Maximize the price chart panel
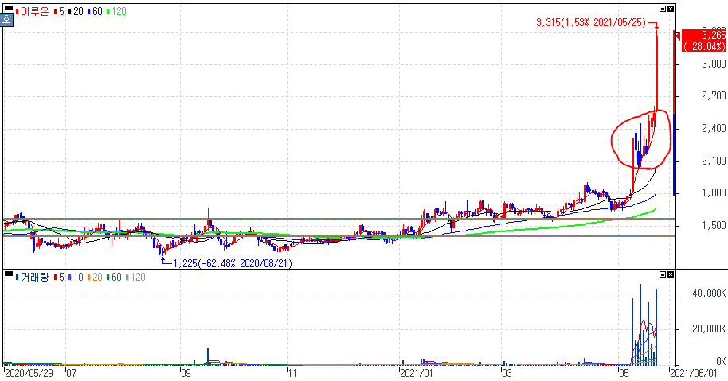This screenshot has width=728, height=381. [663, 9]
